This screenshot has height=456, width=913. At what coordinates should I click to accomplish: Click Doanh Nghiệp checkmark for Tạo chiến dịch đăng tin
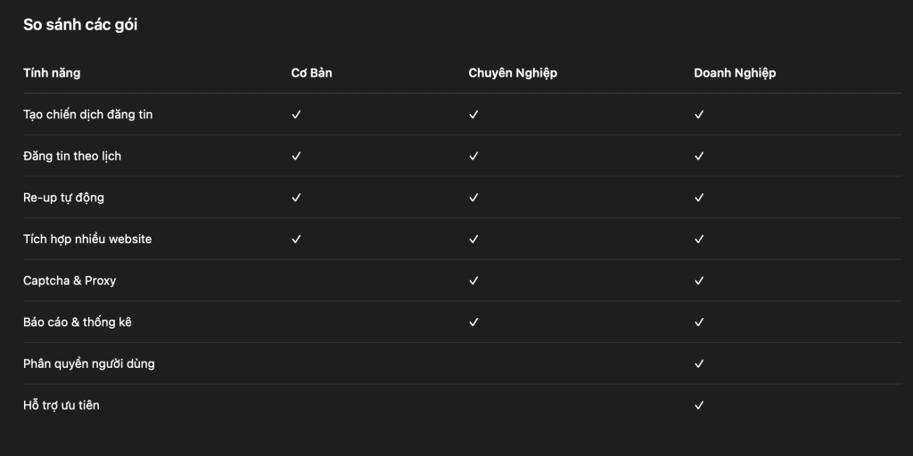tap(699, 115)
